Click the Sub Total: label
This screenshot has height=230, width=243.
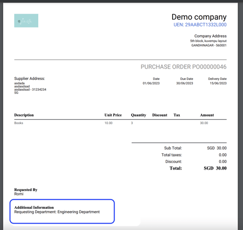(173, 148)
